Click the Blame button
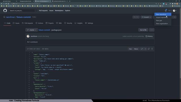Screen dimensions: 181x102 [x=136, y=49]
